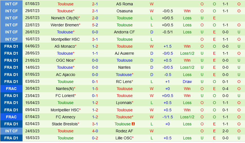The width and height of the screenshot is (245, 143).
Task: Click the 4-0 score against Rodez AF
Action: 95,131
